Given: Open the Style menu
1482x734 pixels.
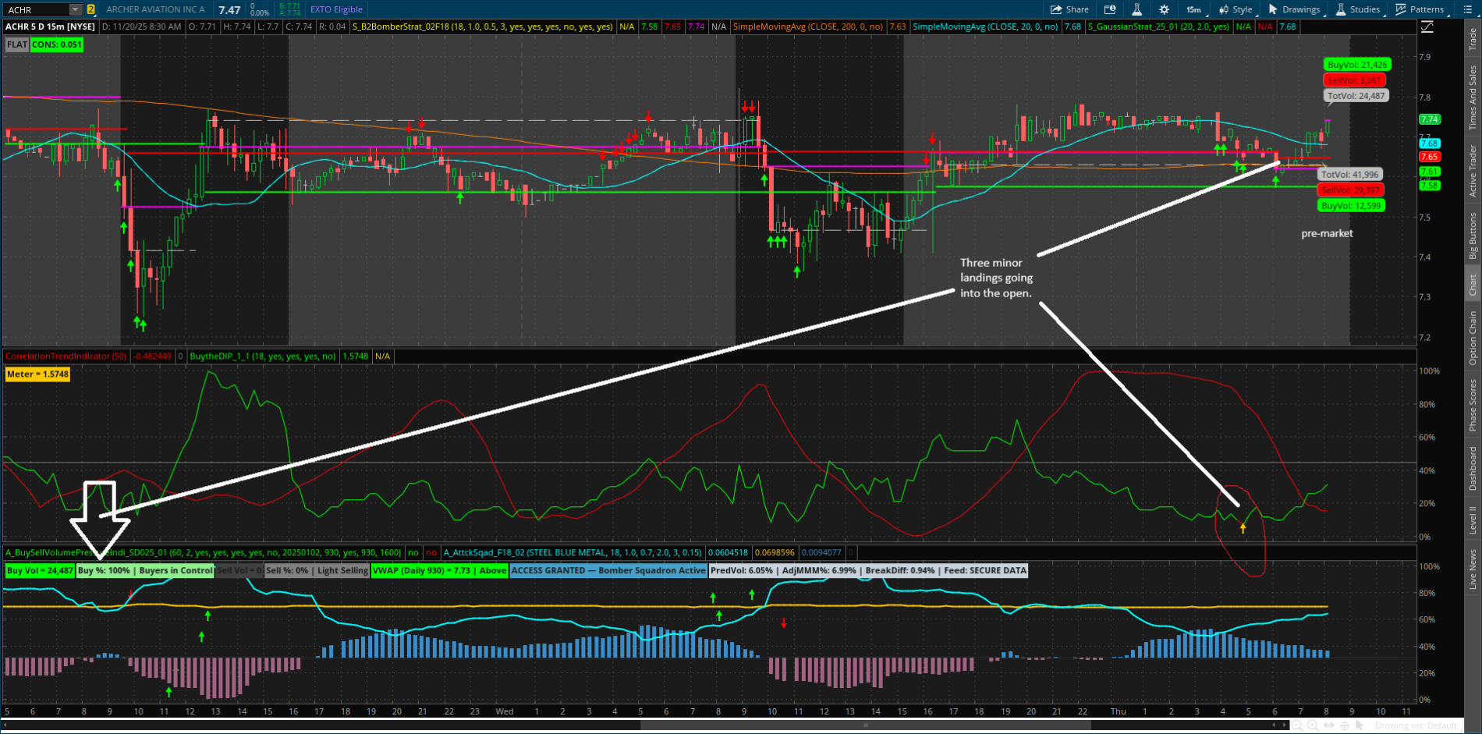Looking at the screenshot, I should point(1236,9).
